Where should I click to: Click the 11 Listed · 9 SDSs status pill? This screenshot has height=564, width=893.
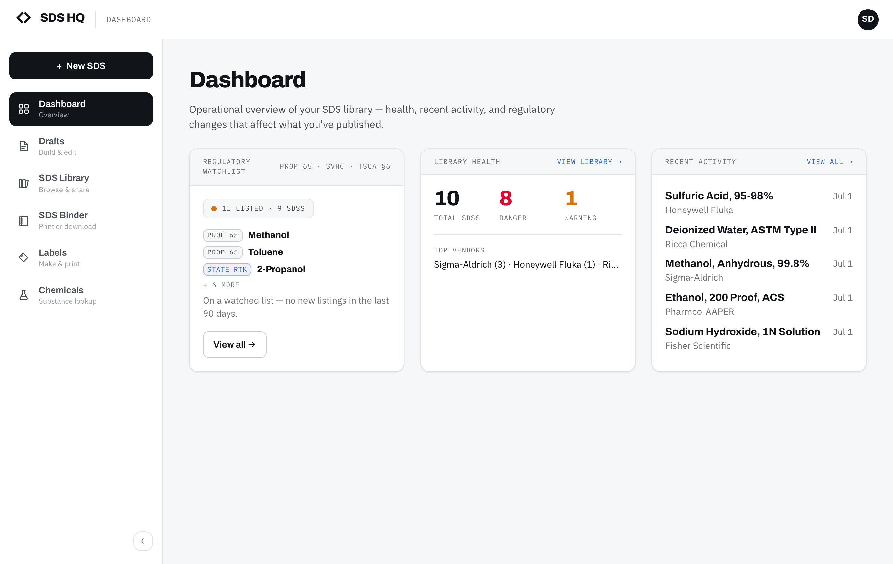coord(258,209)
